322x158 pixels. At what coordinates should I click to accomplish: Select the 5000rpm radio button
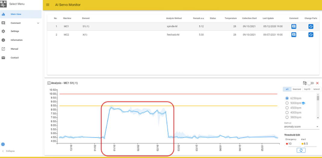click(287, 103)
